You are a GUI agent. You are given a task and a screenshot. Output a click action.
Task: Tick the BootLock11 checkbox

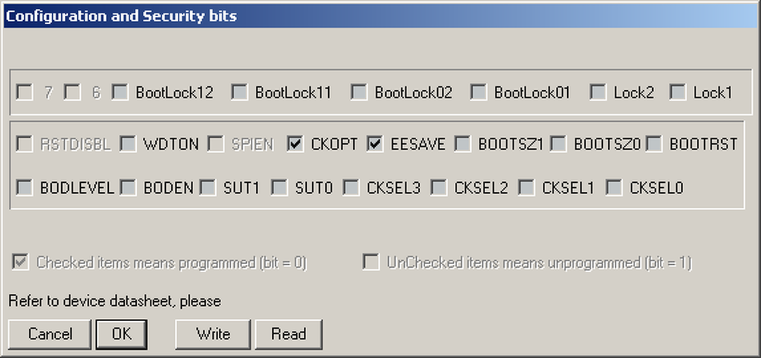point(240,92)
